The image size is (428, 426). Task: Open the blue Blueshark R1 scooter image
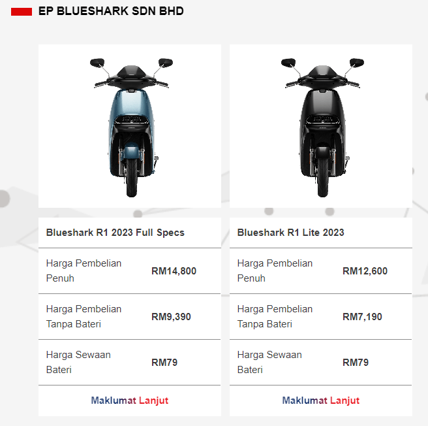[130, 126]
